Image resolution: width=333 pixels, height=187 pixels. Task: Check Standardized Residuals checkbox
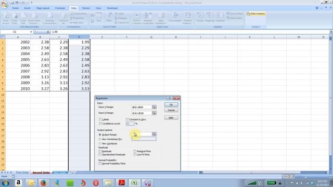(x=100, y=155)
